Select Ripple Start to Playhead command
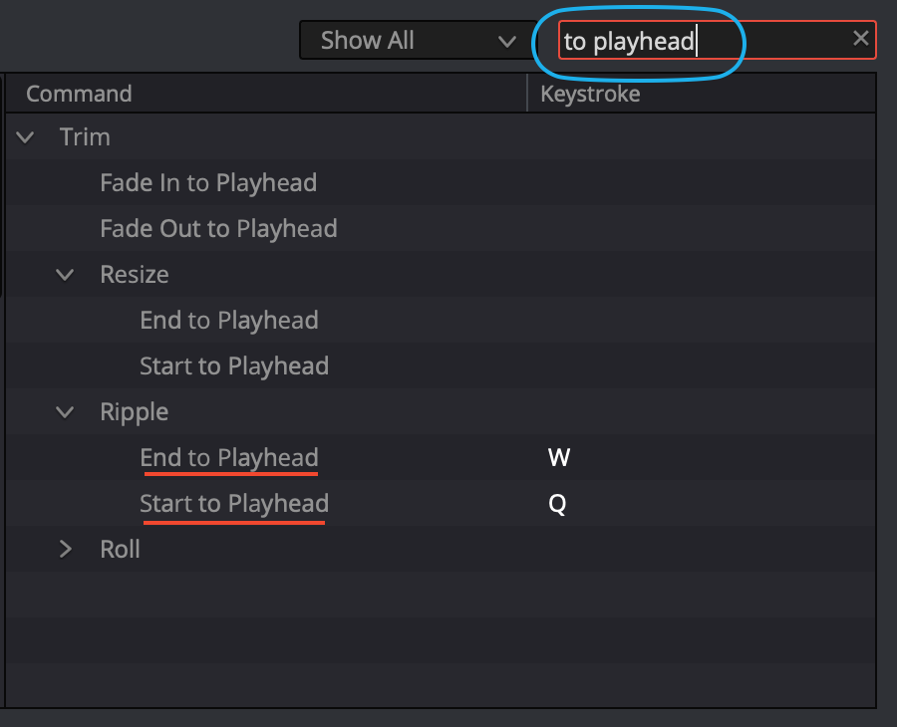Screen dimensions: 897x727 pos(234,503)
